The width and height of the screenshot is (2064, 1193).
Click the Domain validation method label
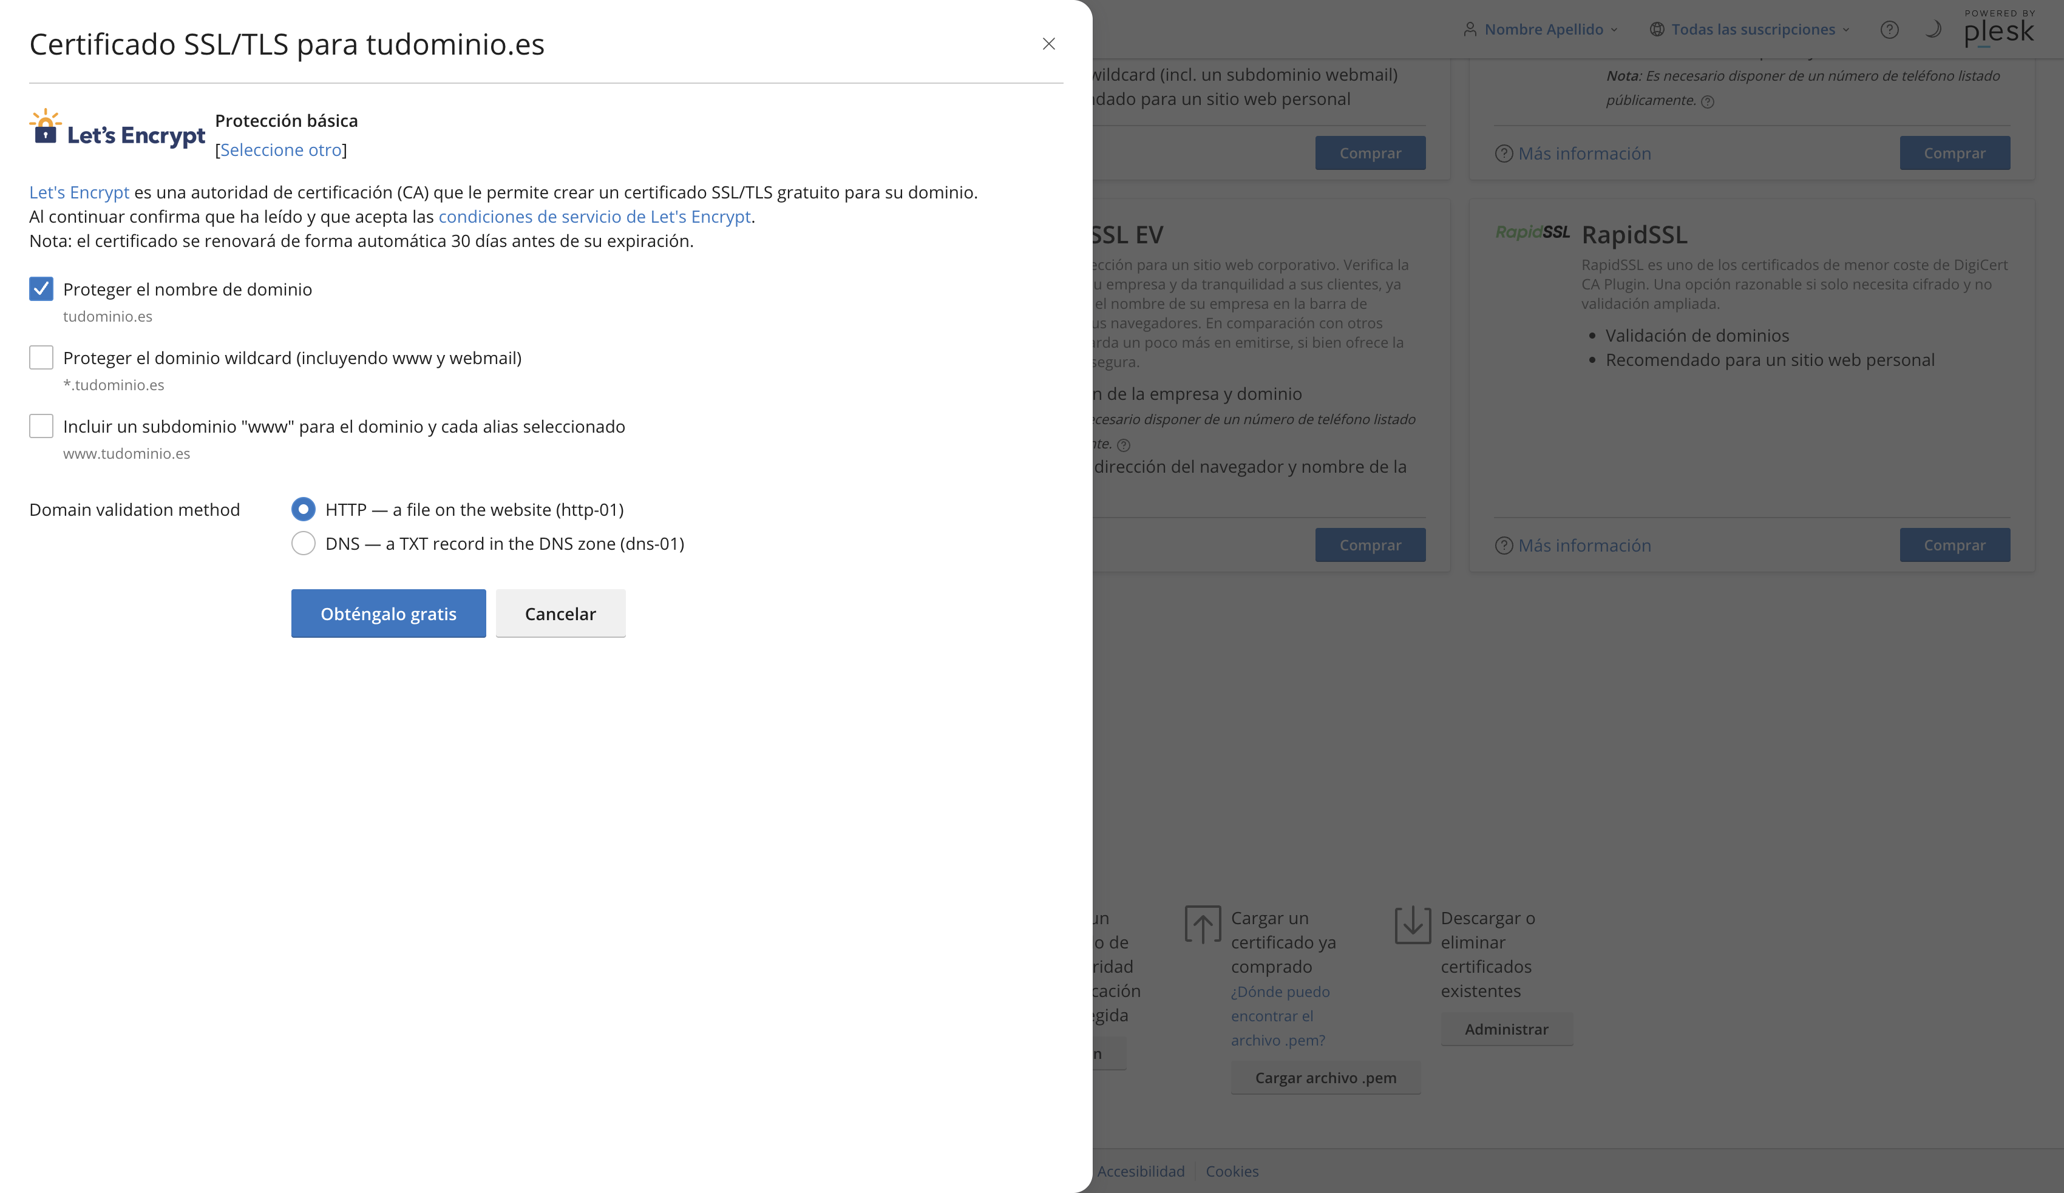134,509
